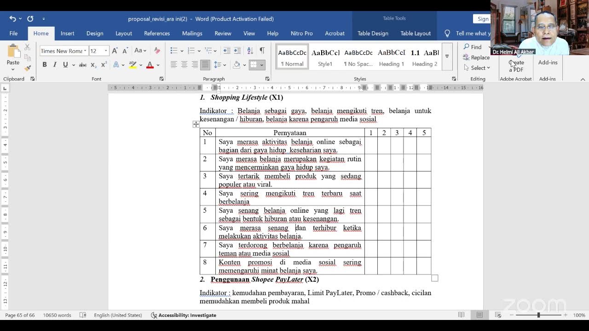Sort the selection alphabetically
This screenshot has height=331, width=589.
250,51
